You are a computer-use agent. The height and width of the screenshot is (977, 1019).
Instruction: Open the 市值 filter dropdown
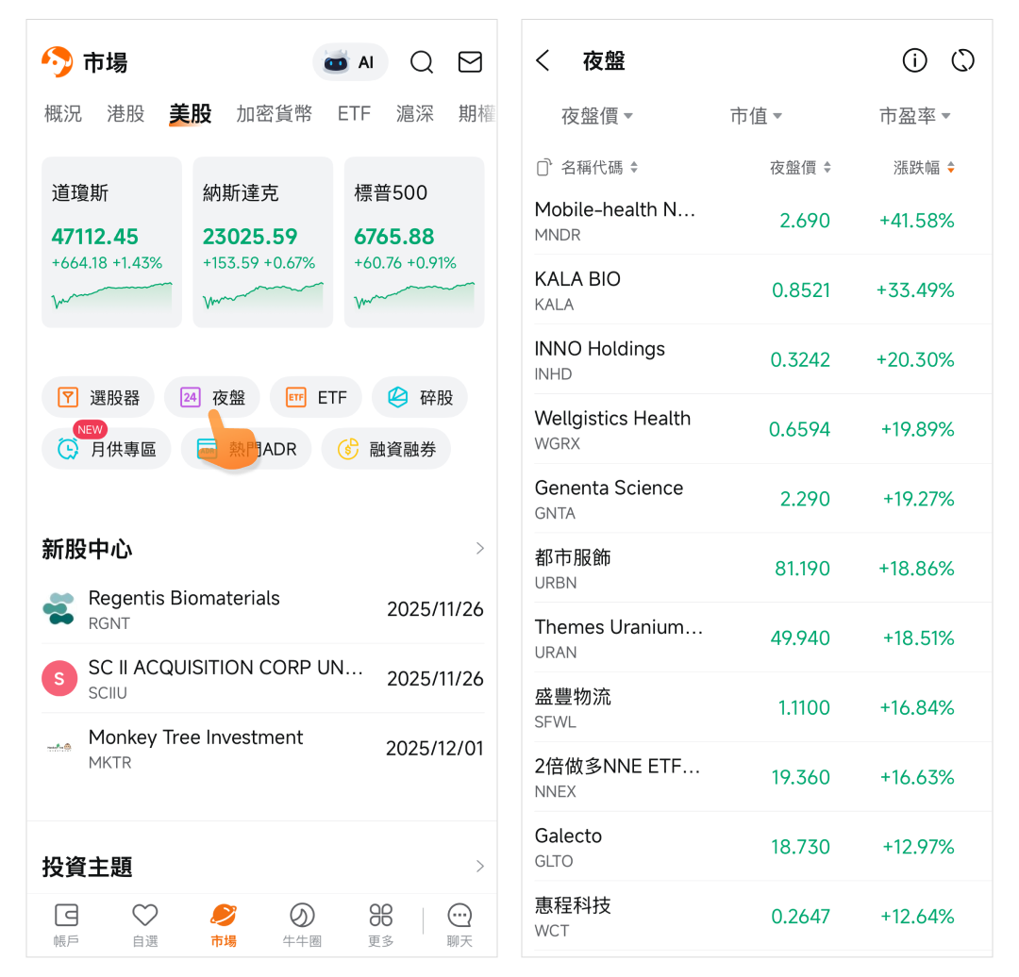[x=756, y=116]
